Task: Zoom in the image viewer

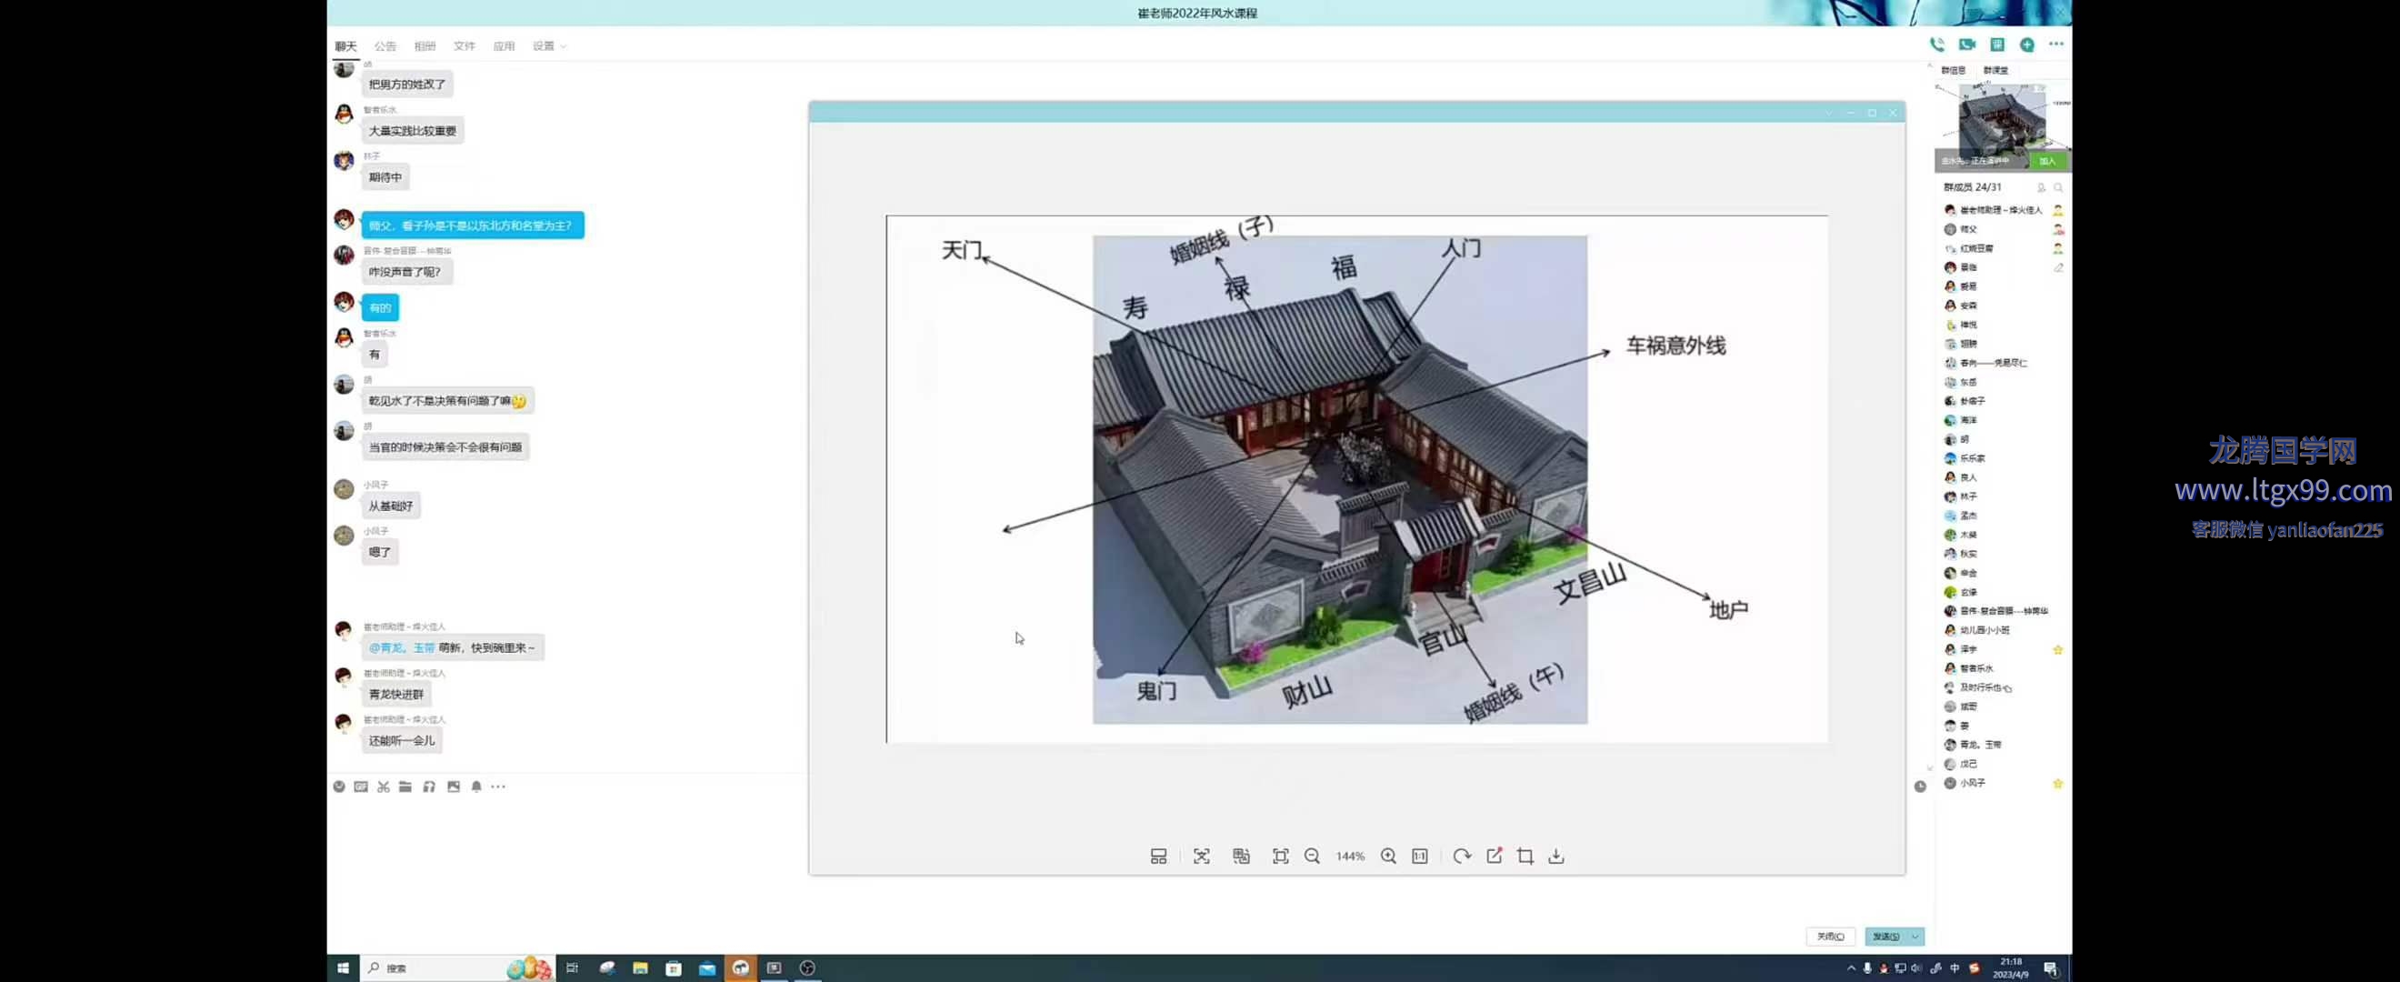Action: [x=1388, y=857]
